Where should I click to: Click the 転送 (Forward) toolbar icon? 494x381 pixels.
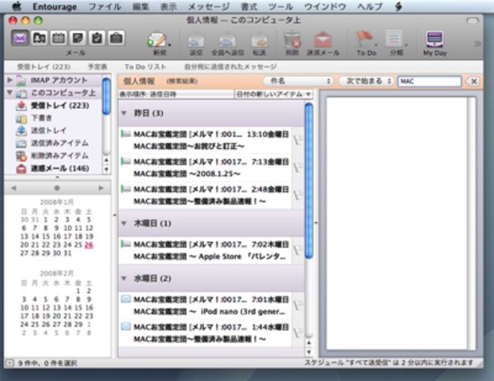coord(259,41)
